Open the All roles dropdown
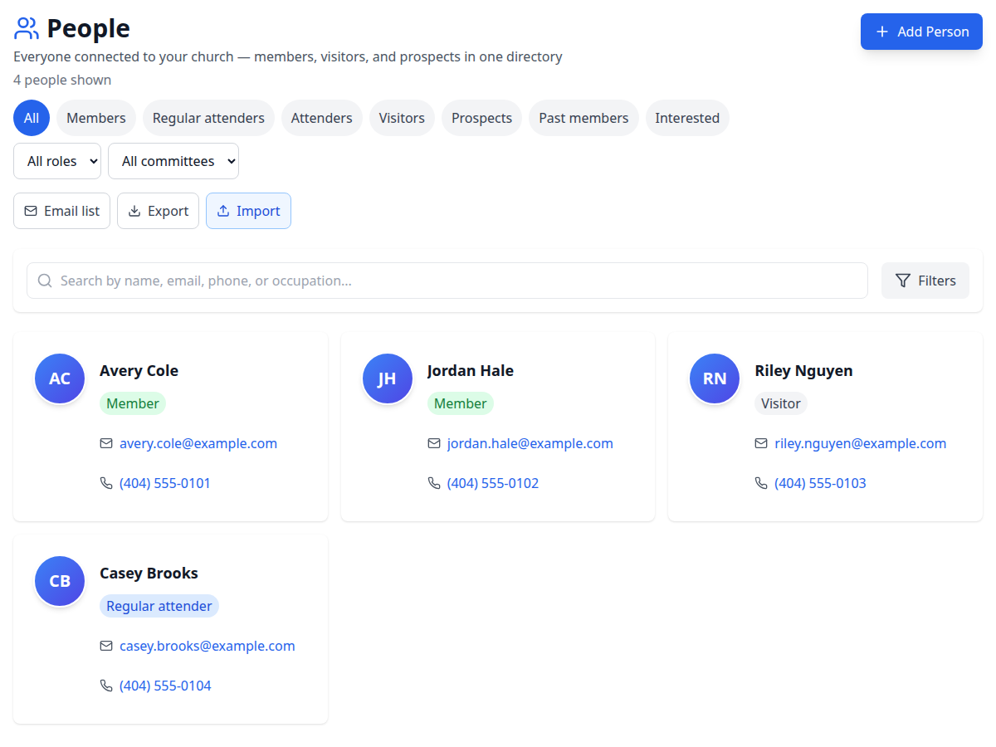This screenshot has width=996, height=747. click(x=57, y=161)
